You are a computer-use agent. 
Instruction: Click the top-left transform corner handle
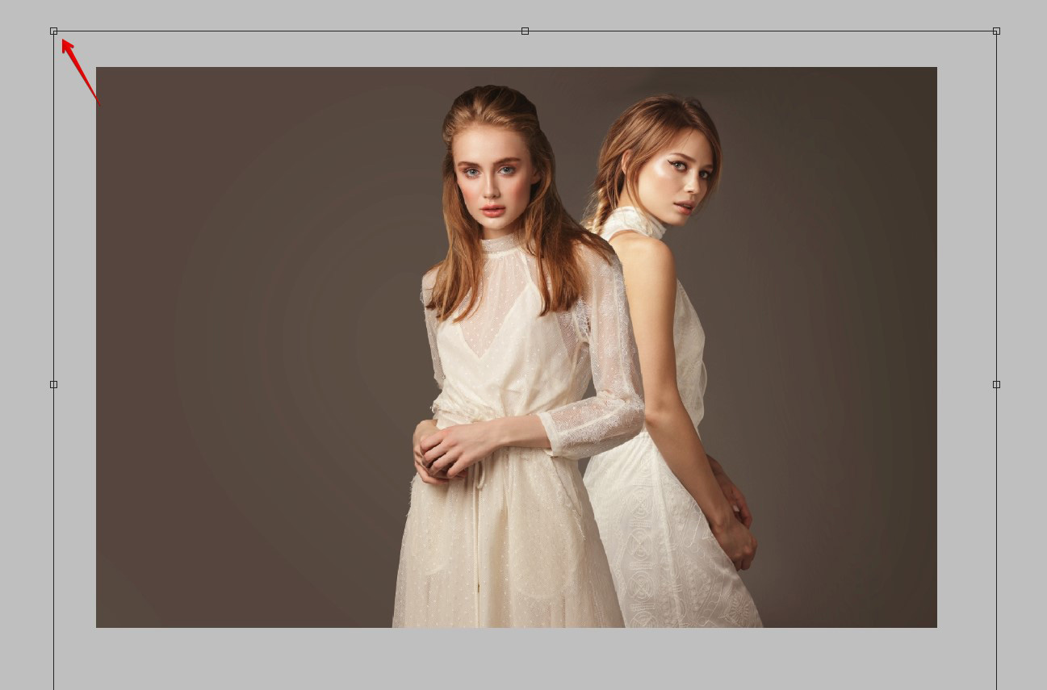[x=54, y=31]
